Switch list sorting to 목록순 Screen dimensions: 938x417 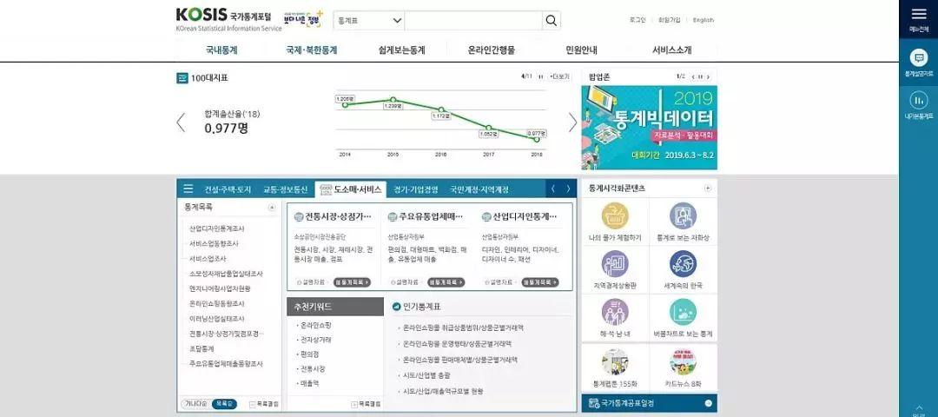click(224, 404)
